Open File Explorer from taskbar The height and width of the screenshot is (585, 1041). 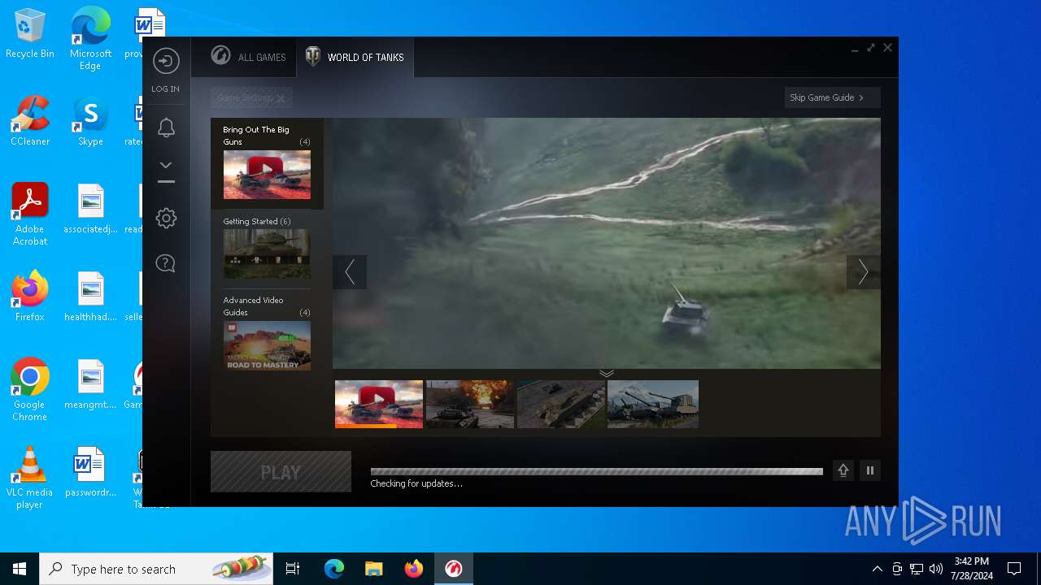tap(373, 569)
